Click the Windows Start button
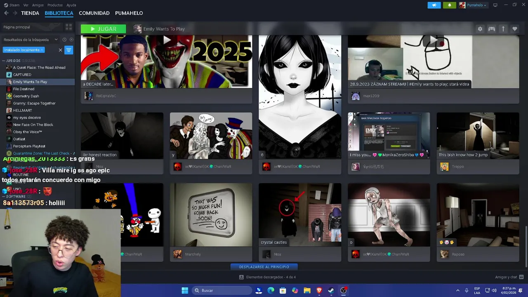This screenshot has height=297, width=528. coord(185,290)
